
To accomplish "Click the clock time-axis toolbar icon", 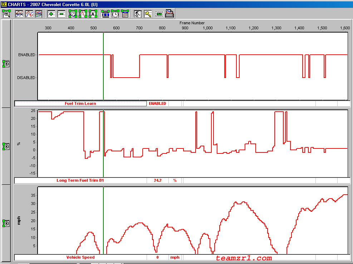I will tap(115, 14).
